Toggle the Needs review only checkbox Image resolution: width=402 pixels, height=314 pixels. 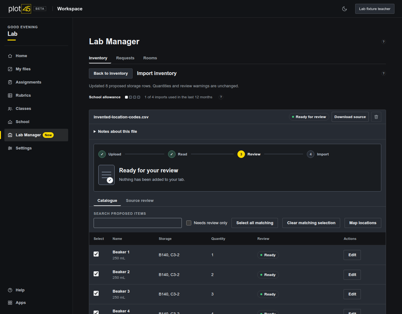[189, 223]
